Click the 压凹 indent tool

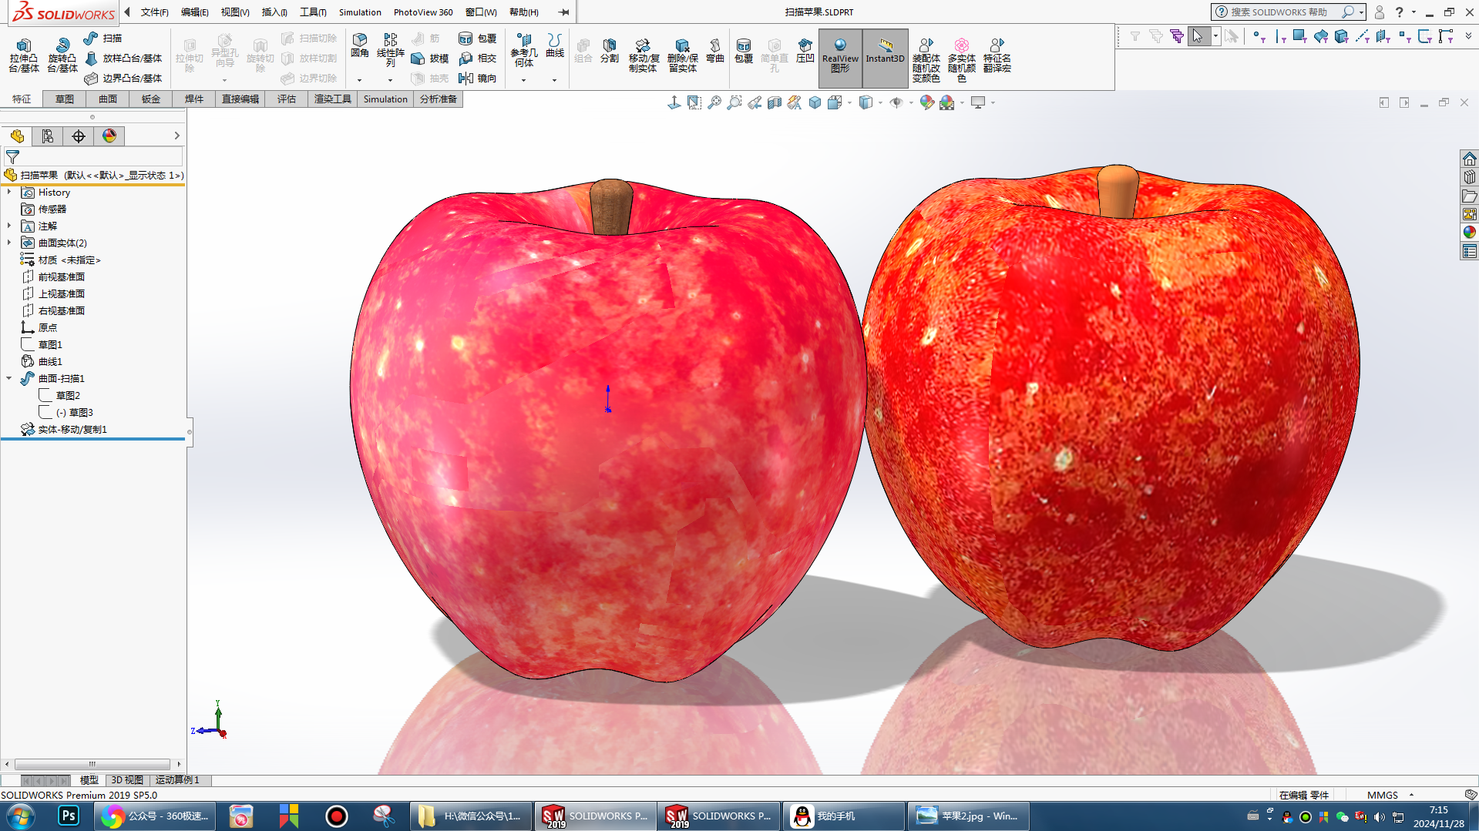(x=805, y=50)
